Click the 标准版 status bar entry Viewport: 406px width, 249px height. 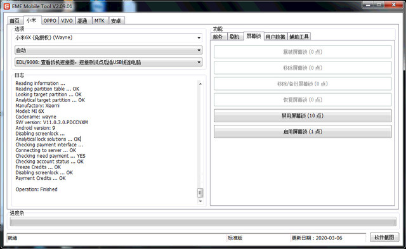[235, 238]
